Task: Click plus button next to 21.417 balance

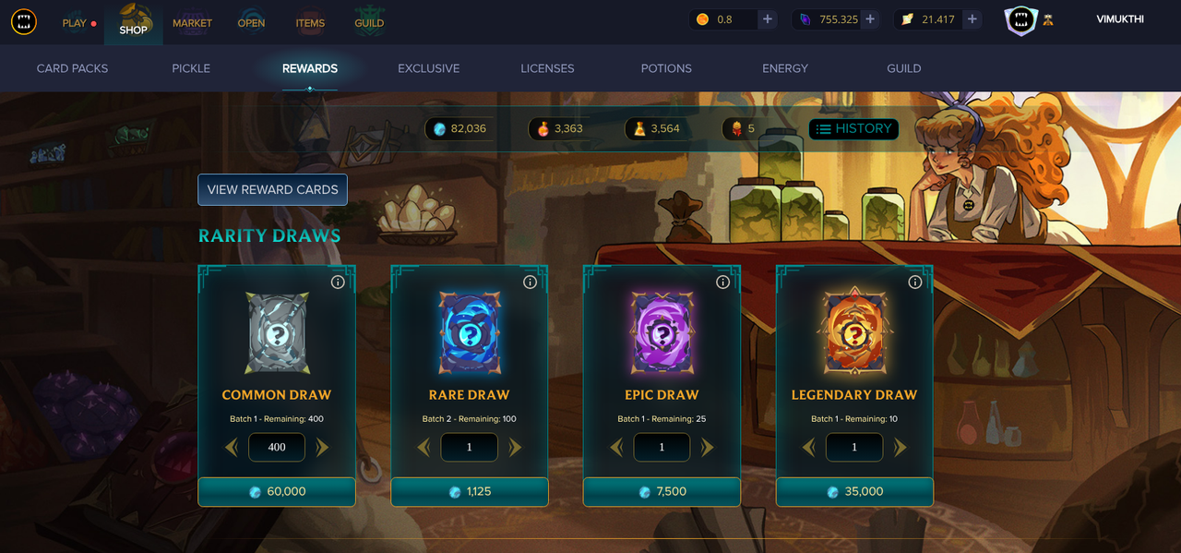Action: click(x=972, y=19)
